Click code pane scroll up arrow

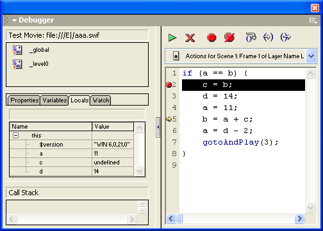click(x=310, y=74)
